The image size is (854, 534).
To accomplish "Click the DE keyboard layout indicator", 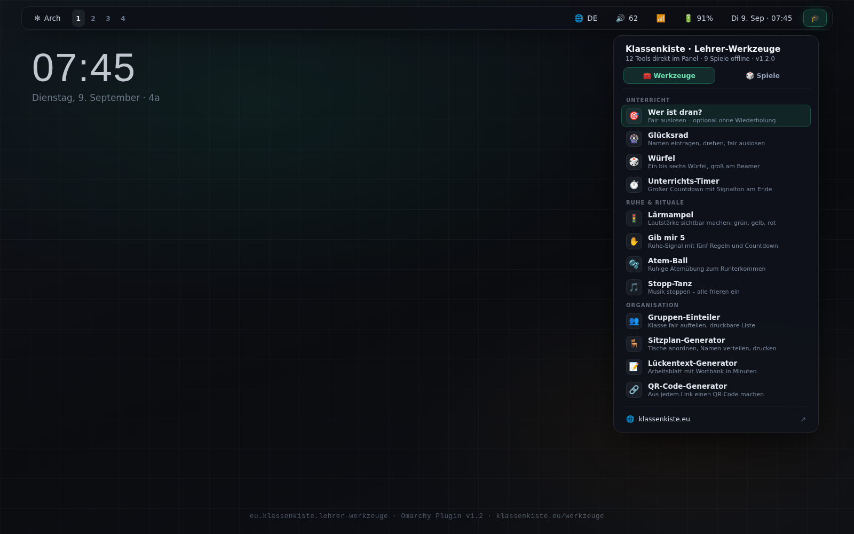I will 586,18.
